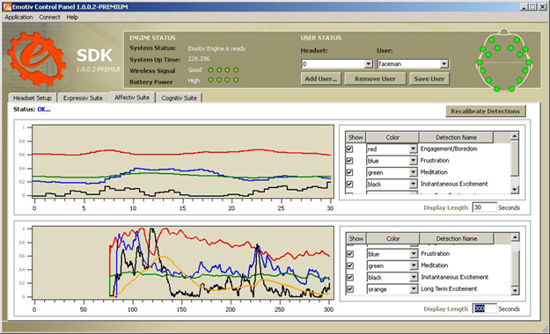Open blue color dropdown in bottom list
550x334 pixels.
[x=414, y=254]
